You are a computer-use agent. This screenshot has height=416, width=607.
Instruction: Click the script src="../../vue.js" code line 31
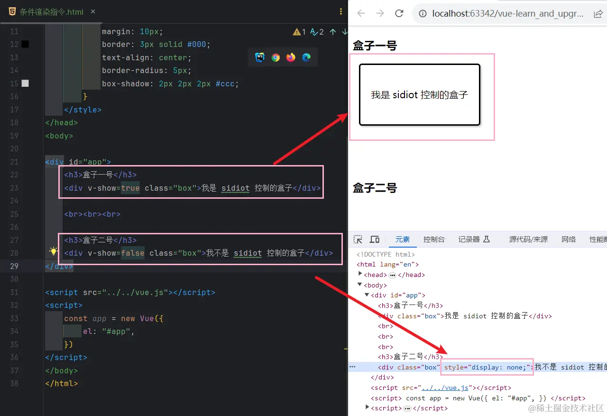point(130,292)
